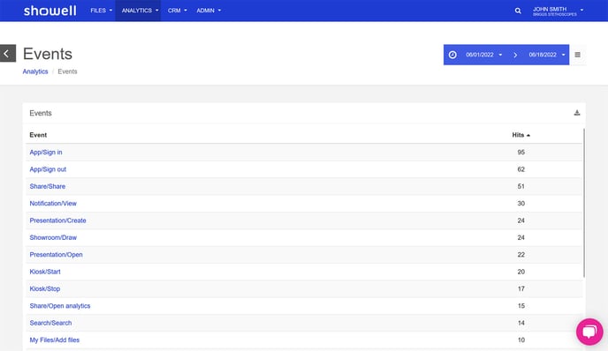Open the end date 06/18/2022 dropdown
The width and height of the screenshot is (608, 351).
(x=547, y=55)
